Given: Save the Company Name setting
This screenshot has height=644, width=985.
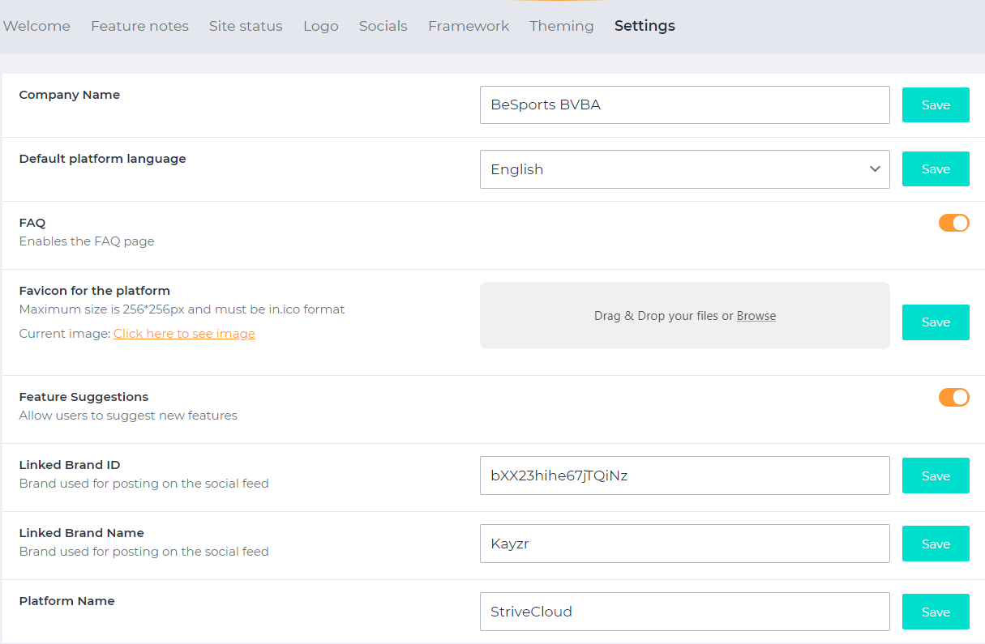Looking at the screenshot, I should (x=936, y=105).
